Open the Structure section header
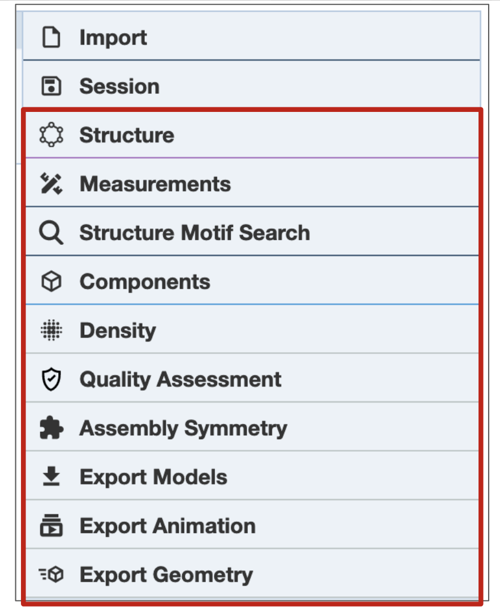The width and height of the screenshot is (500, 615). 127,135
